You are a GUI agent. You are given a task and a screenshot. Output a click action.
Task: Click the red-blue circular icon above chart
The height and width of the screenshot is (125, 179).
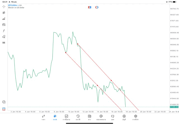(x=97, y=7)
